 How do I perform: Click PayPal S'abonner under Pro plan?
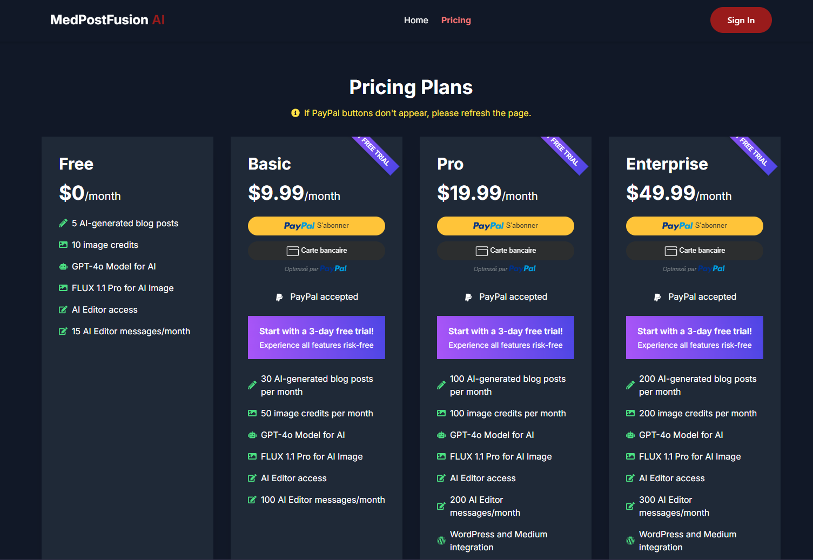pos(505,226)
